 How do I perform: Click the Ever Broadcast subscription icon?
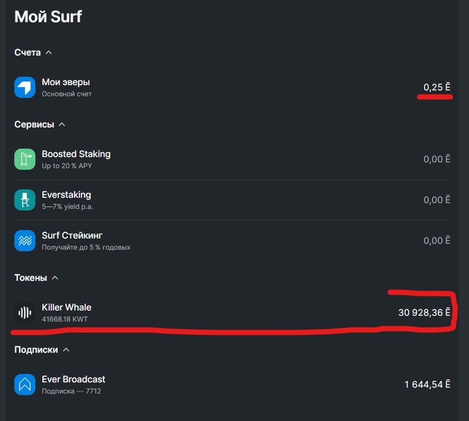[x=25, y=385]
